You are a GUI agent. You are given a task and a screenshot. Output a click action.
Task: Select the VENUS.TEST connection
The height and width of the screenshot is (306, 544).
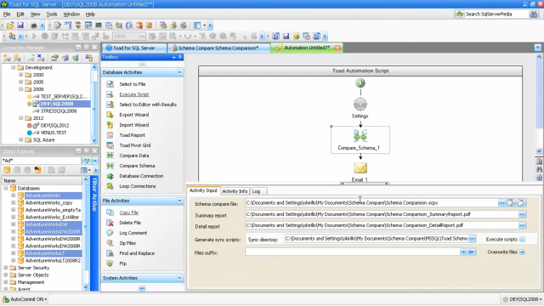click(x=54, y=133)
